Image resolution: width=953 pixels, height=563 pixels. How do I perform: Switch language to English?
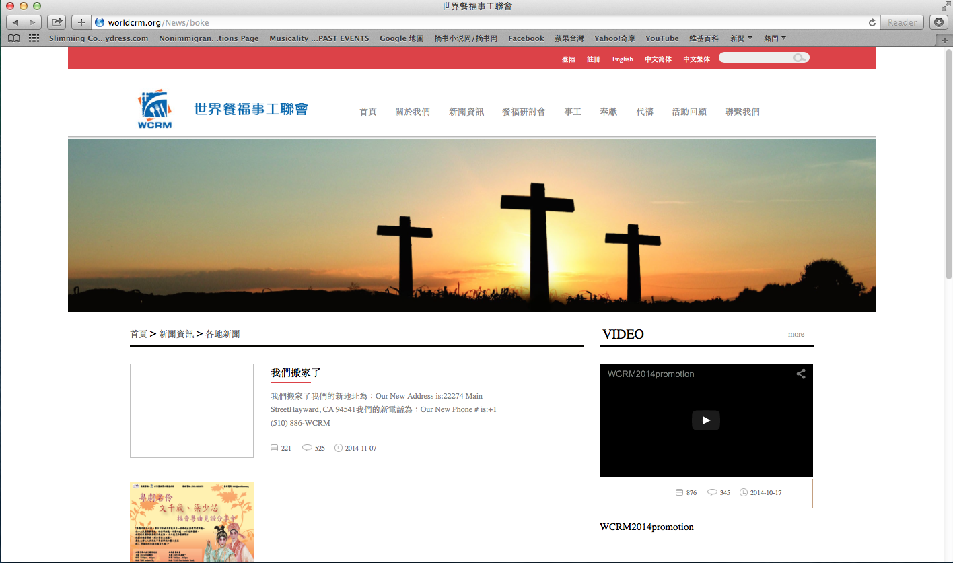click(623, 59)
